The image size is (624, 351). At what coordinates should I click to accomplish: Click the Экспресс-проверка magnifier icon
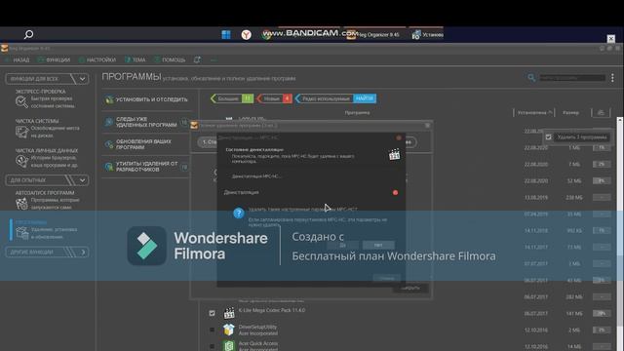(x=21, y=102)
